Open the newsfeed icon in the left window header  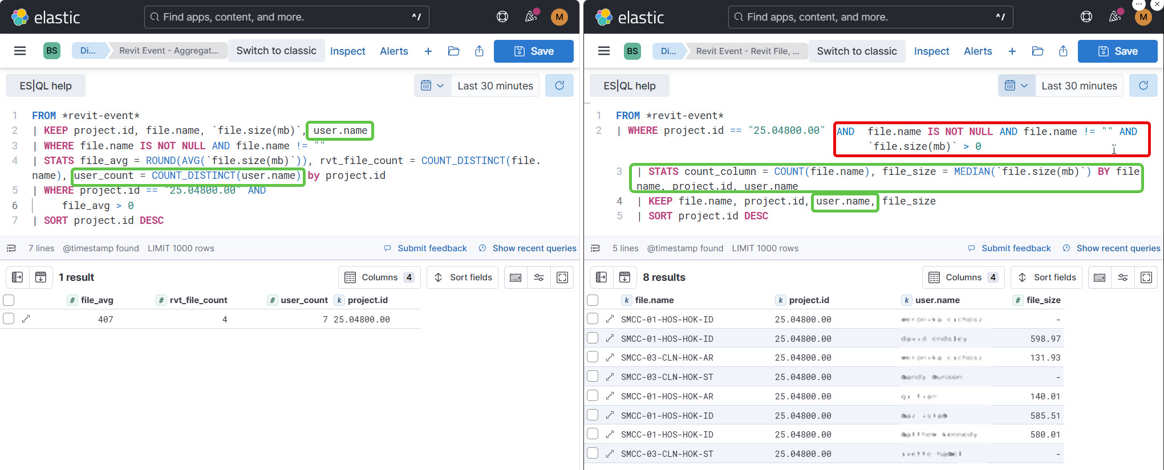531,17
